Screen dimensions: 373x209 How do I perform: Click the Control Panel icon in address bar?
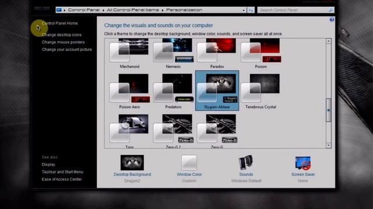59,10
